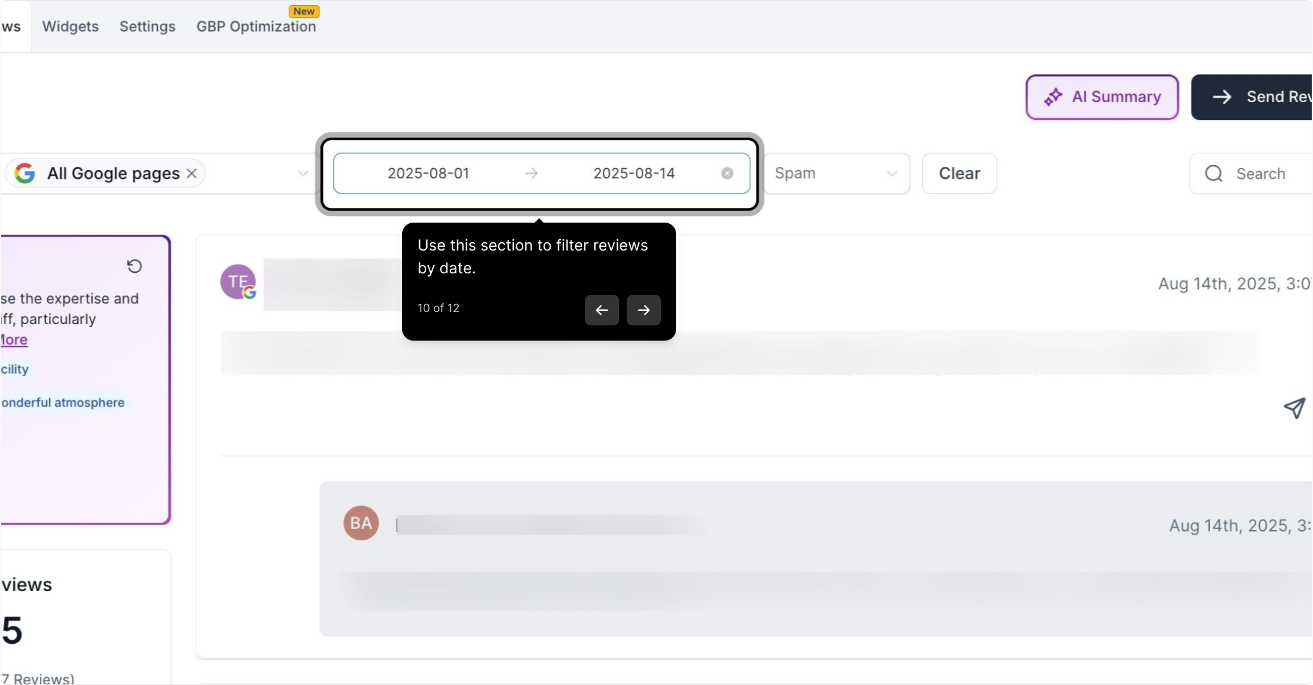Click the Google logo in pages filter
The height and width of the screenshot is (685, 1313).
coord(25,173)
